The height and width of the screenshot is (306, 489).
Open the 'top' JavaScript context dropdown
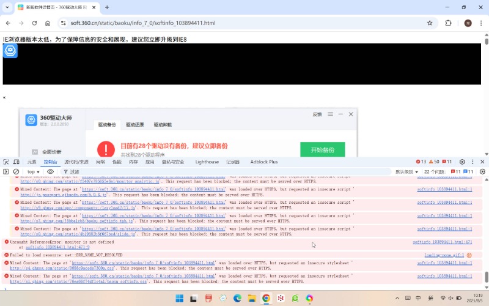coord(34,172)
